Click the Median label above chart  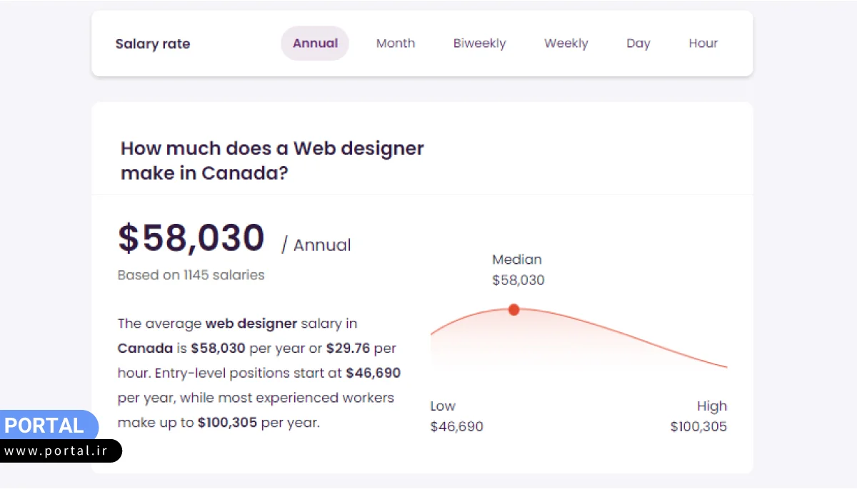[x=517, y=259]
